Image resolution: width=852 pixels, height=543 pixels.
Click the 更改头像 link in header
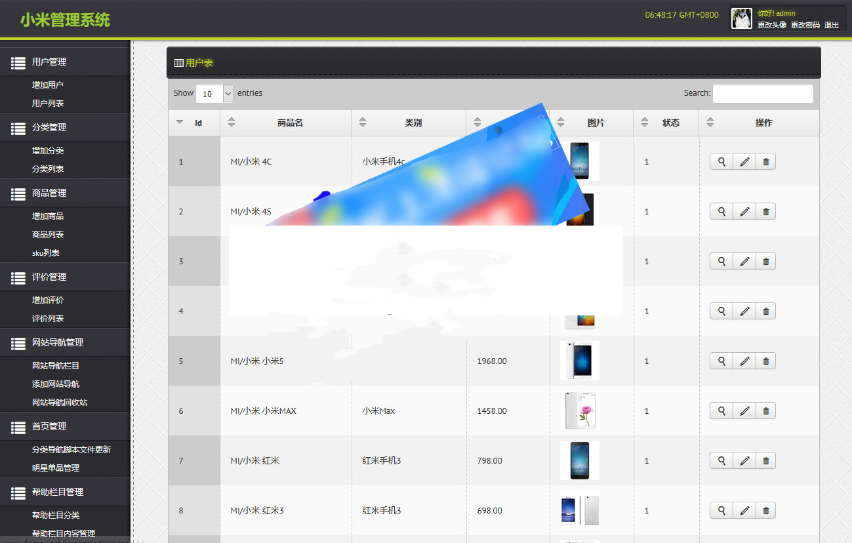(771, 25)
